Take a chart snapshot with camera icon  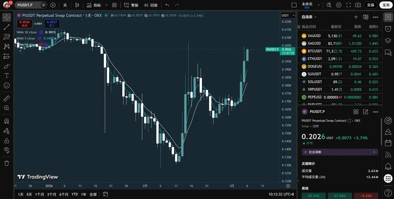point(358,5)
